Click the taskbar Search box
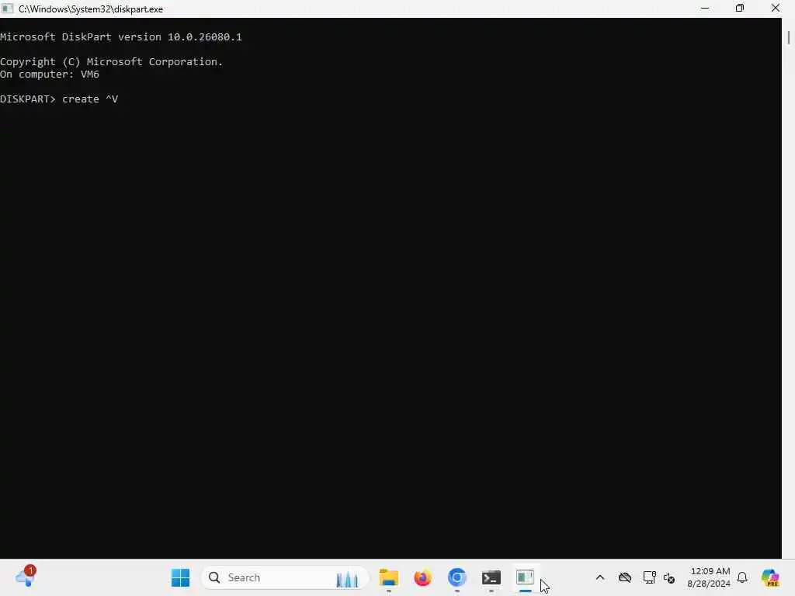 coord(285,577)
